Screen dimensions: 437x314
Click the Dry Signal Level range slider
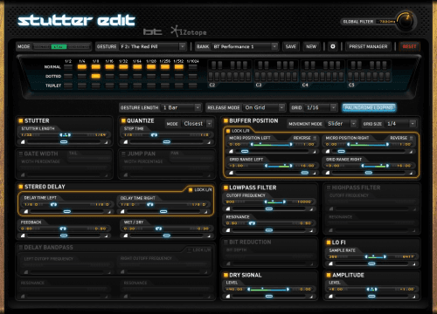(x=268, y=290)
